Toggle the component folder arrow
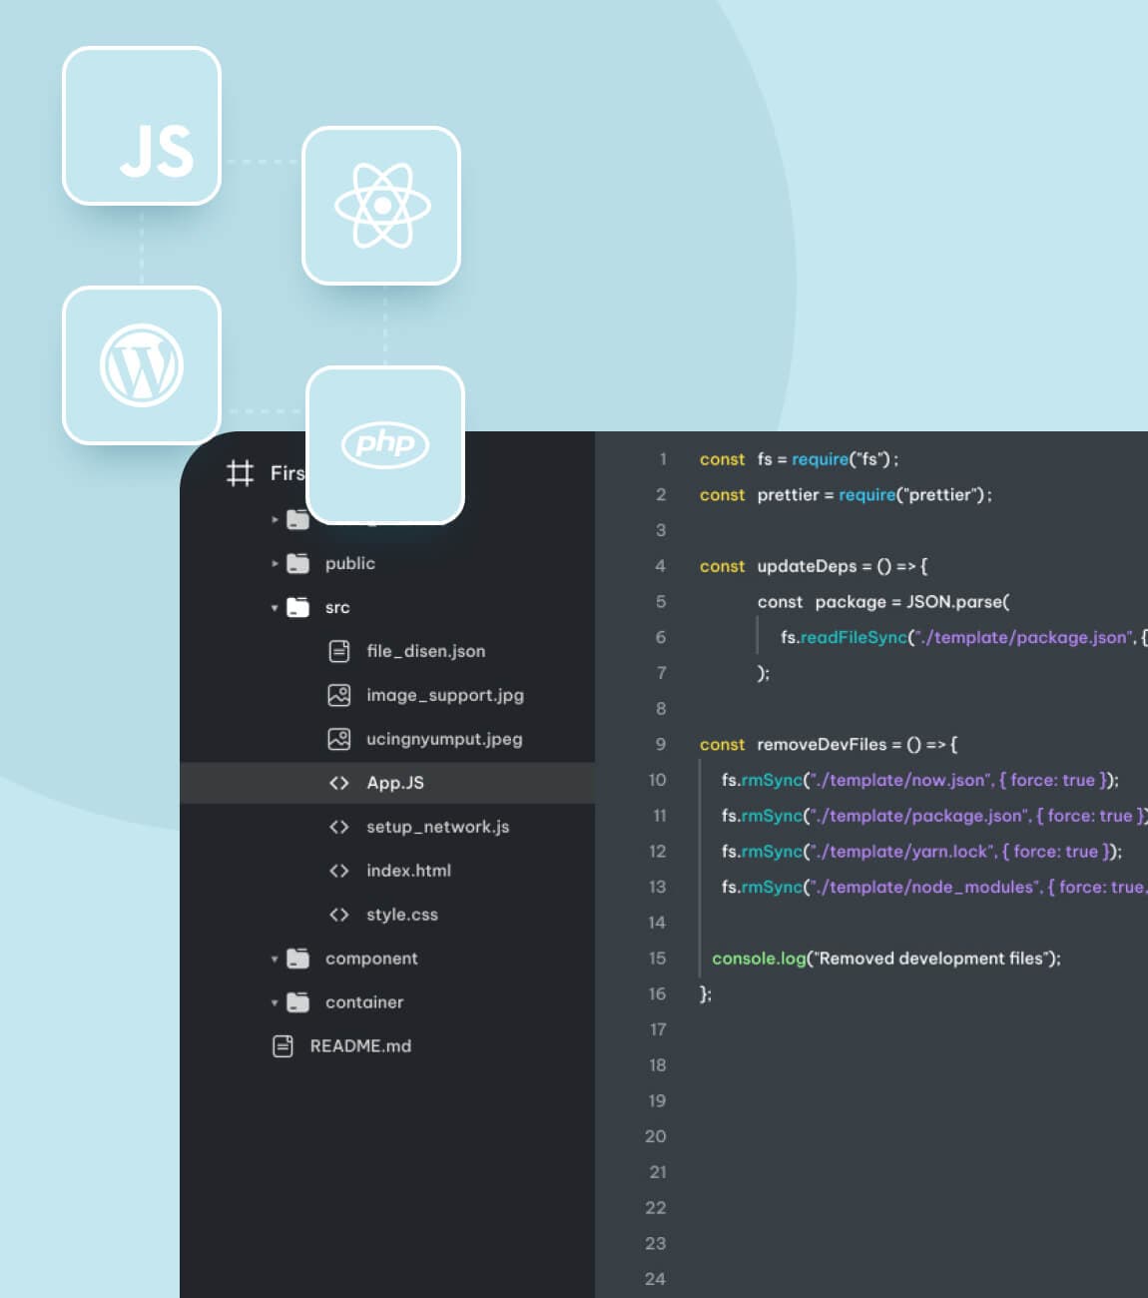This screenshot has height=1298, width=1148. pyautogui.click(x=275, y=959)
